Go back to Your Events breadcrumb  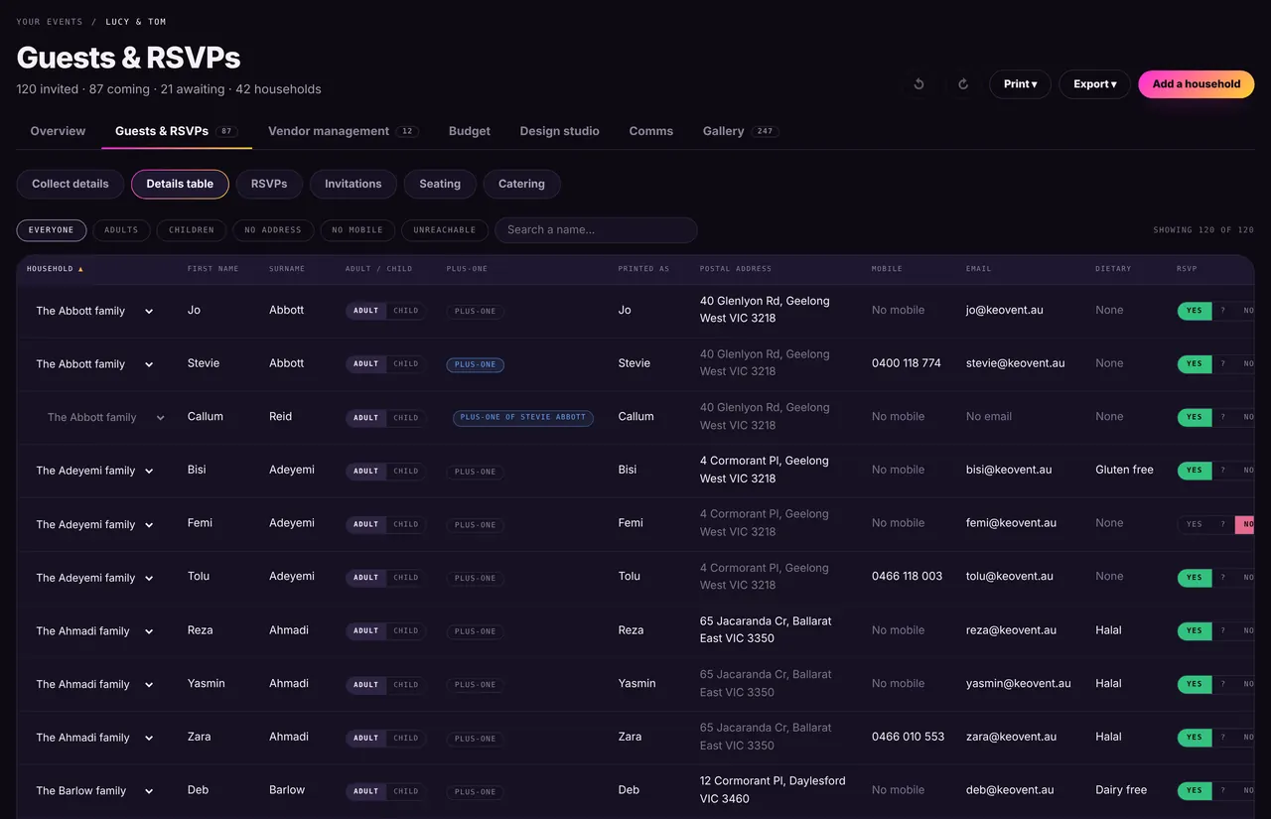point(50,22)
